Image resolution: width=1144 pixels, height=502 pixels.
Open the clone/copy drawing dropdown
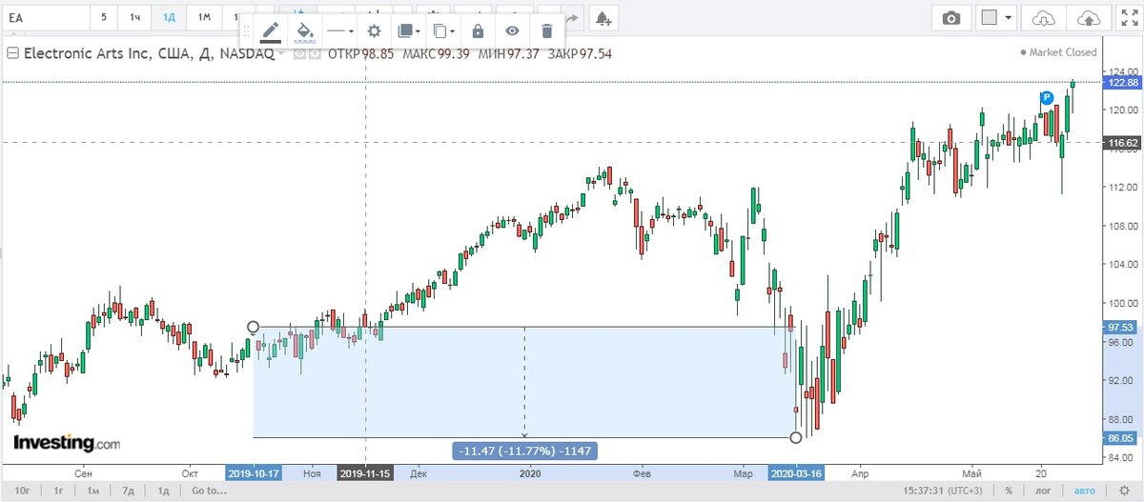click(x=443, y=30)
